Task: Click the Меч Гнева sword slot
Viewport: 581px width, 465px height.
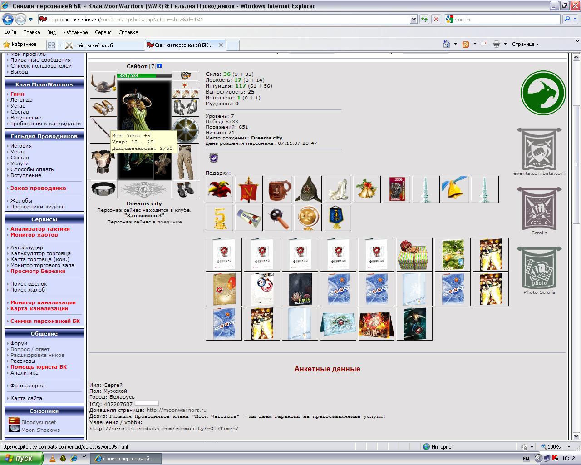Action: tap(100, 130)
